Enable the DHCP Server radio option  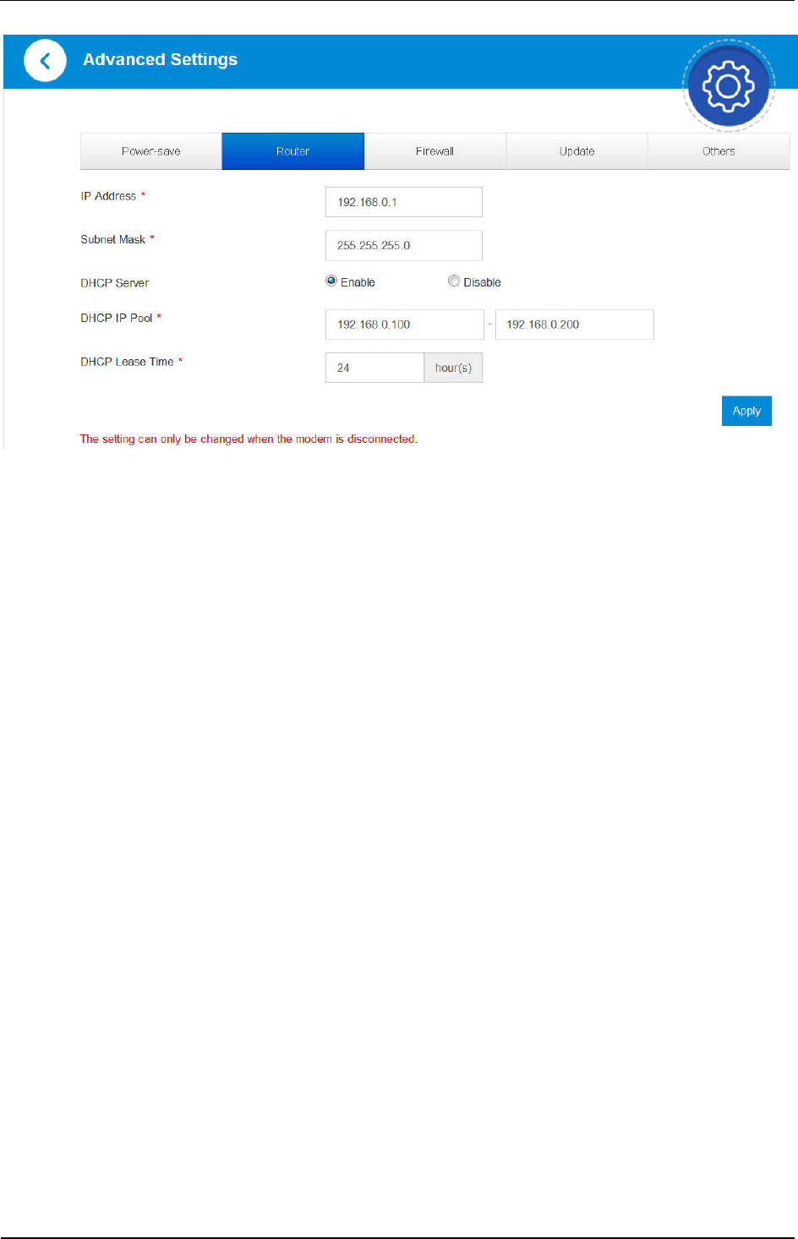331,281
